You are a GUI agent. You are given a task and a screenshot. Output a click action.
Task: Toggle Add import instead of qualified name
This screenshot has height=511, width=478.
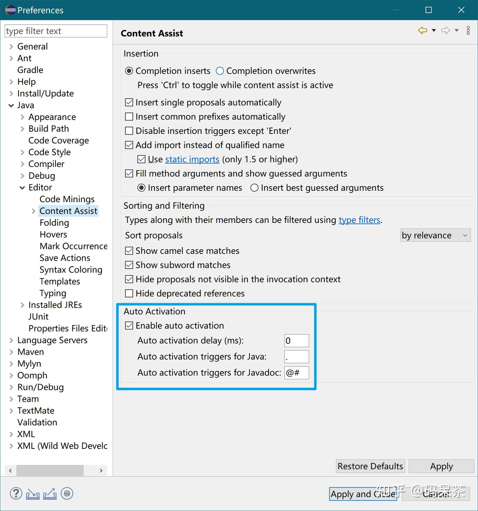(x=129, y=145)
